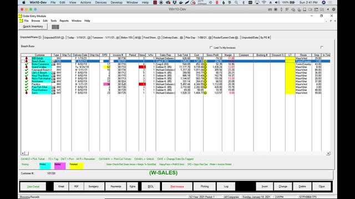Click yellow Finished picking legend swatch

(x=77, y=166)
